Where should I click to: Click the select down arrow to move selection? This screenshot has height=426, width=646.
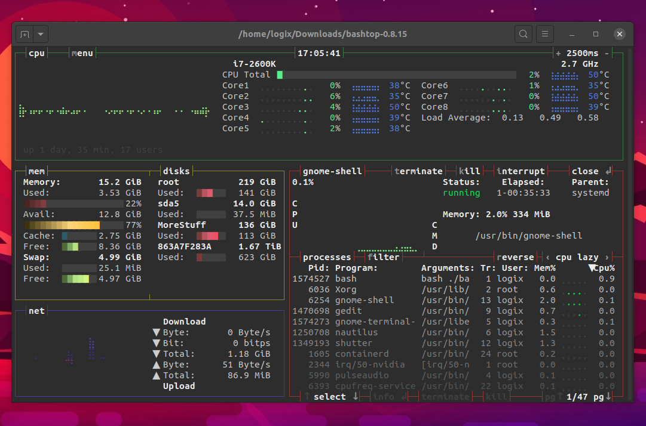(355, 396)
